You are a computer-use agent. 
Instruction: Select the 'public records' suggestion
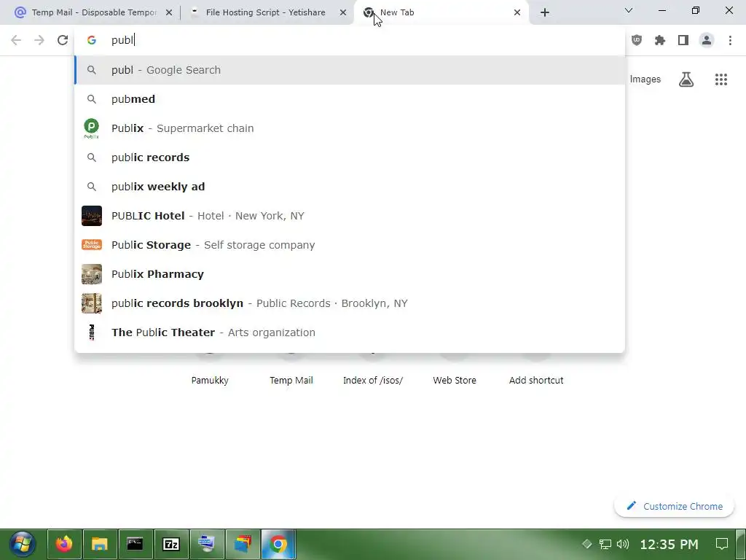(x=350, y=157)
